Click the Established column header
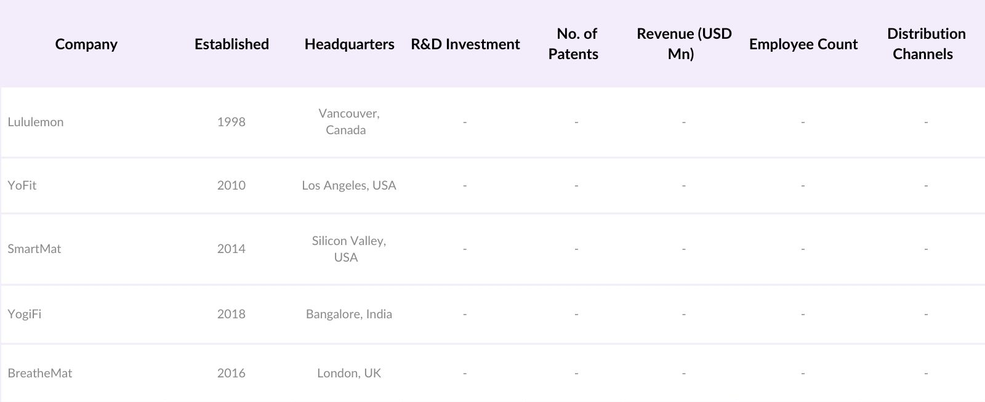 (x=231, y=44)
